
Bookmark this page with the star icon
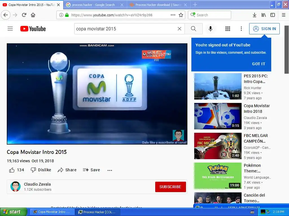pyautogui.click(x=181, y=15)
